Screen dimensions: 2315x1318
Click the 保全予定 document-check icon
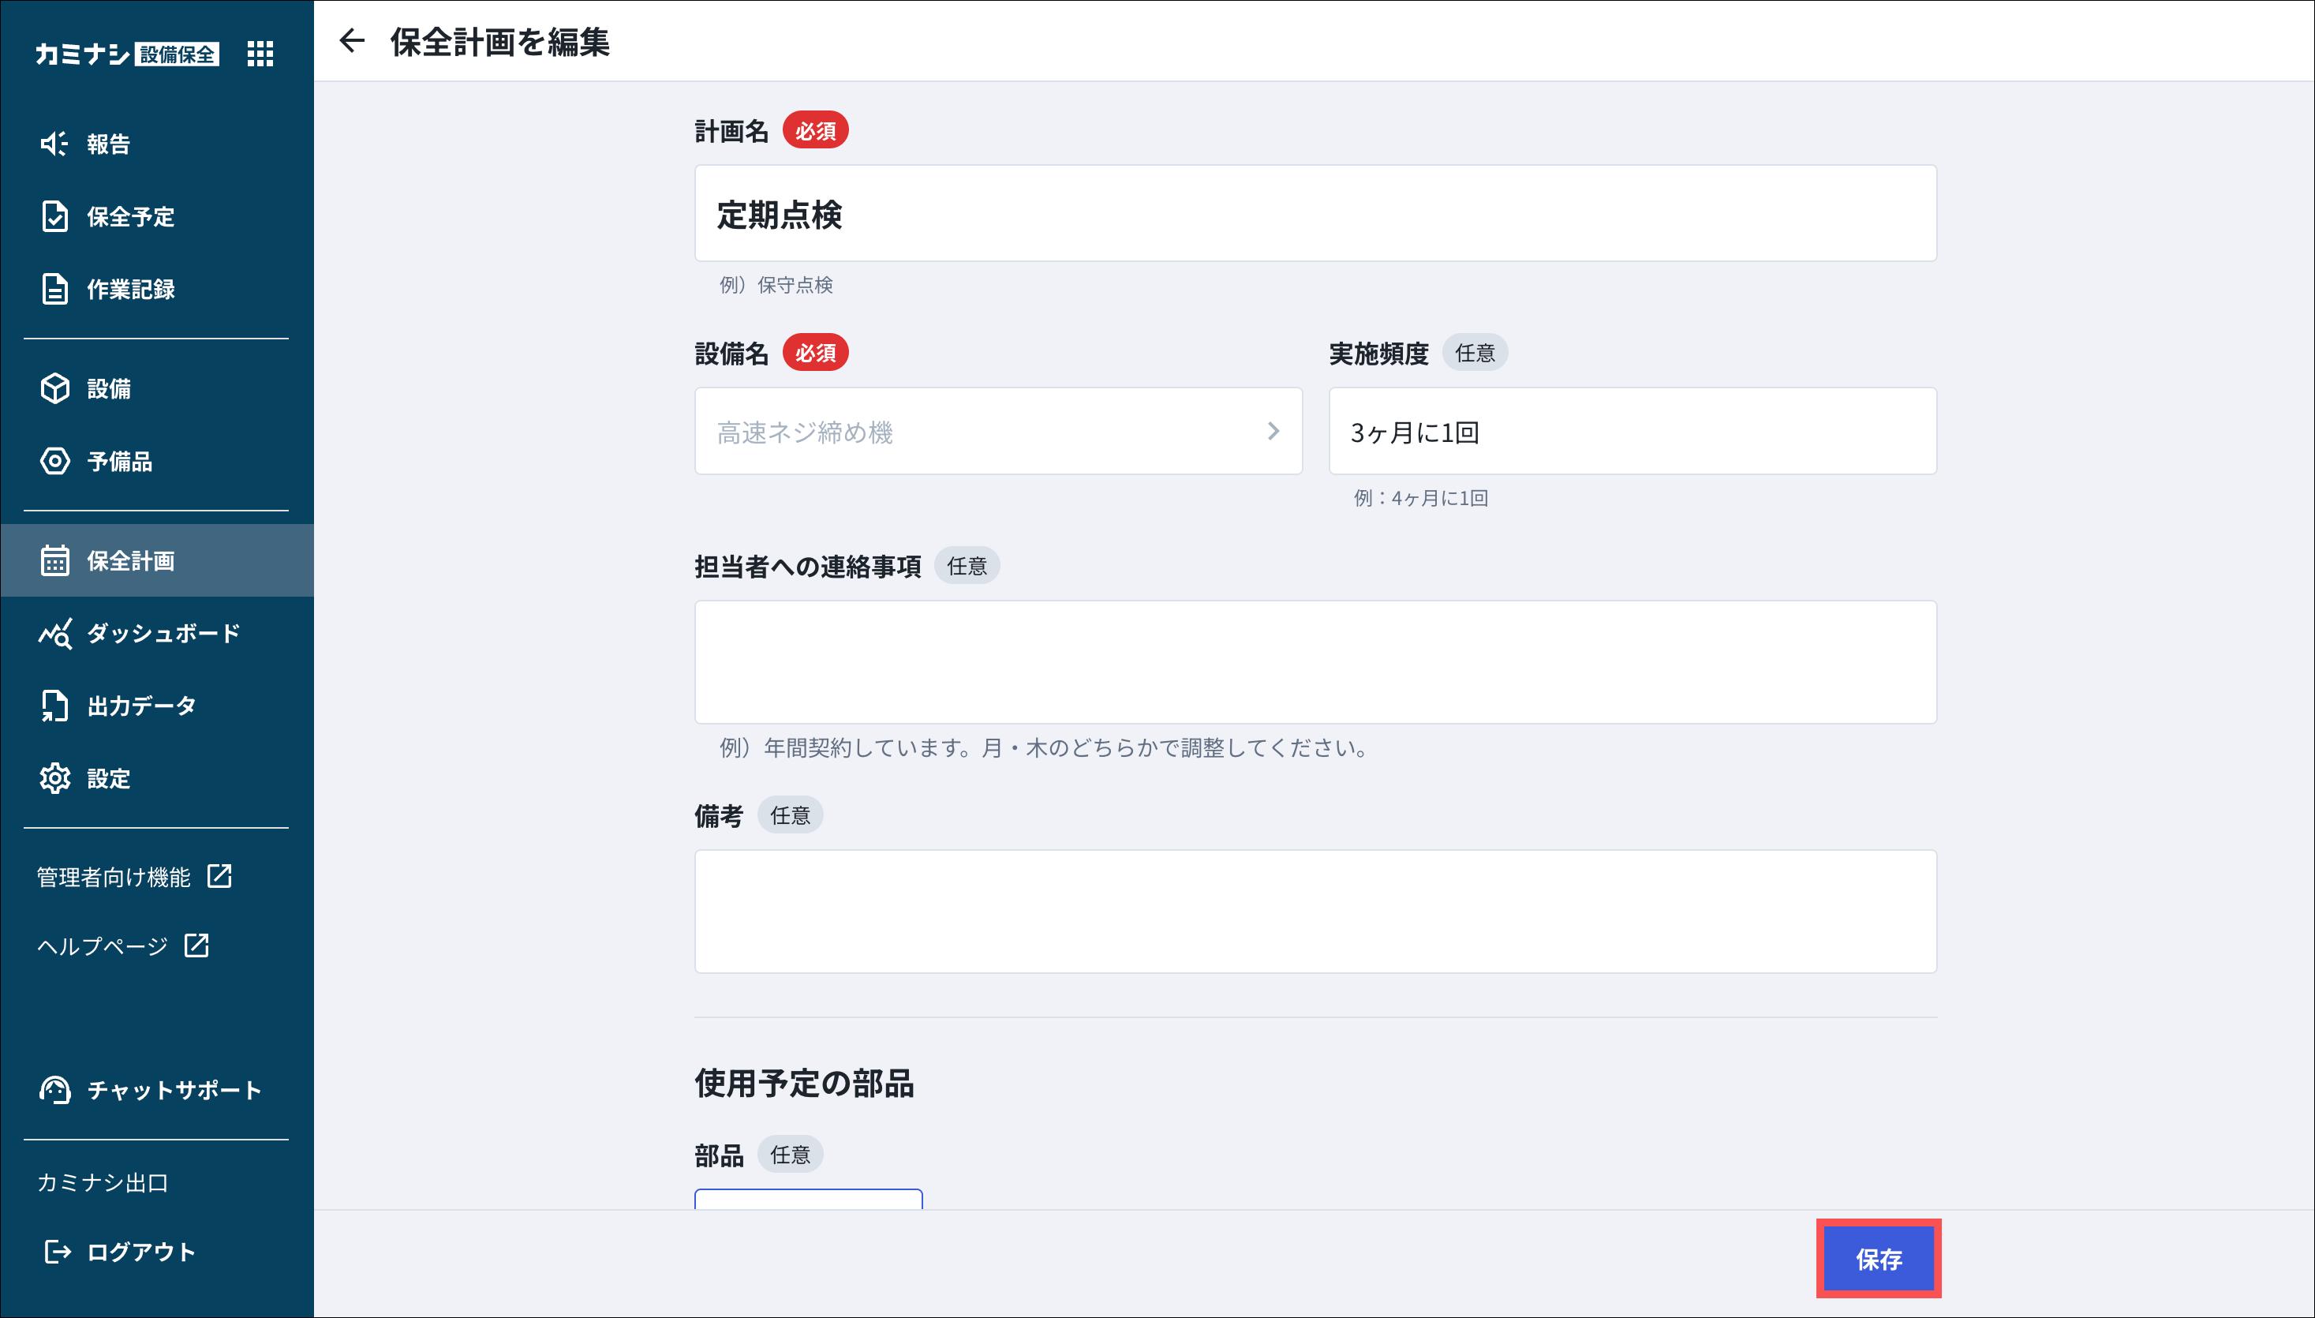pyautogui.click(x=54, y=216)
